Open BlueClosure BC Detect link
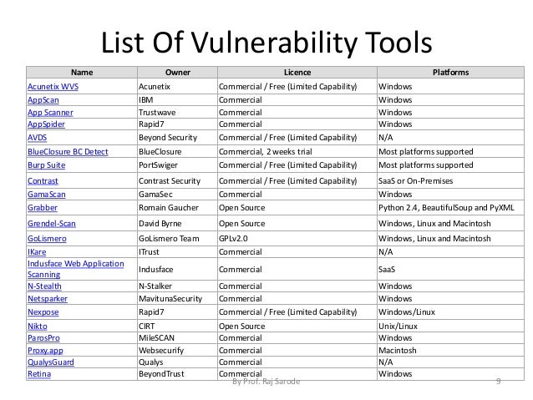This screenshot has width=533, height=400. tap(68, 152)
